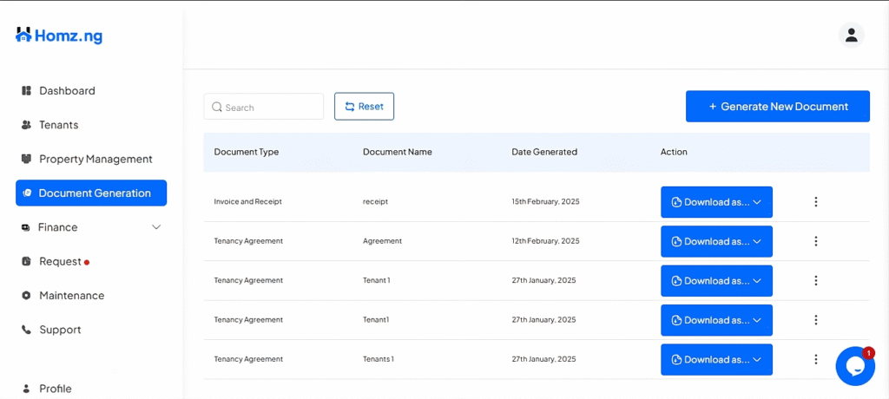Screen dimensions: 889x399
Task: Click the Document Generation icon in sidebar
Action: click(x=27, y=193)
